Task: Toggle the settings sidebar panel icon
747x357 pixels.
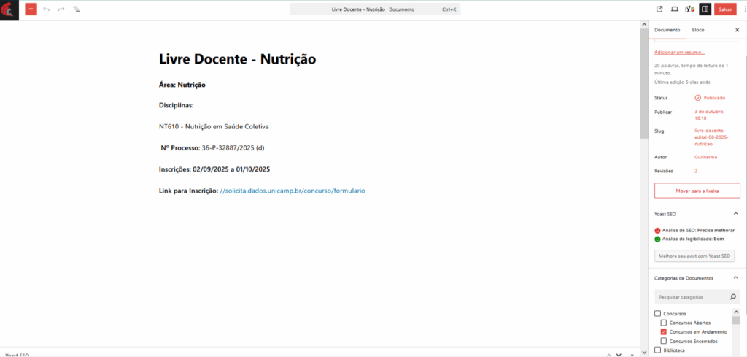Action: tap(705, 9)
